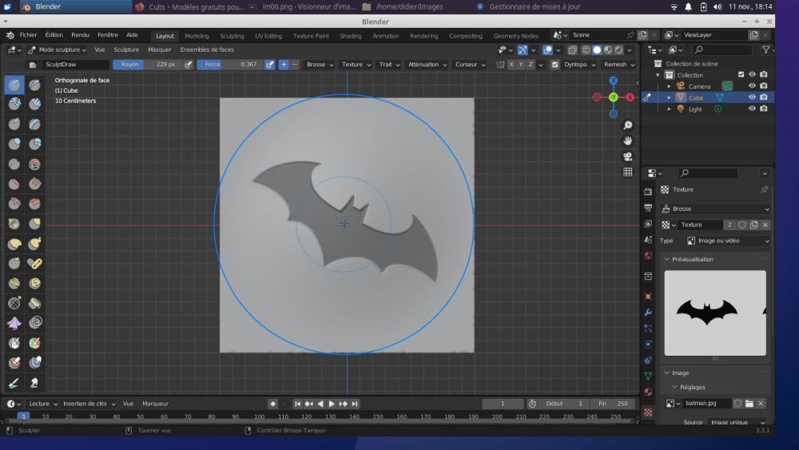Open the Masquer menu in header
The image size is (799, 450).
pos(159,50)
